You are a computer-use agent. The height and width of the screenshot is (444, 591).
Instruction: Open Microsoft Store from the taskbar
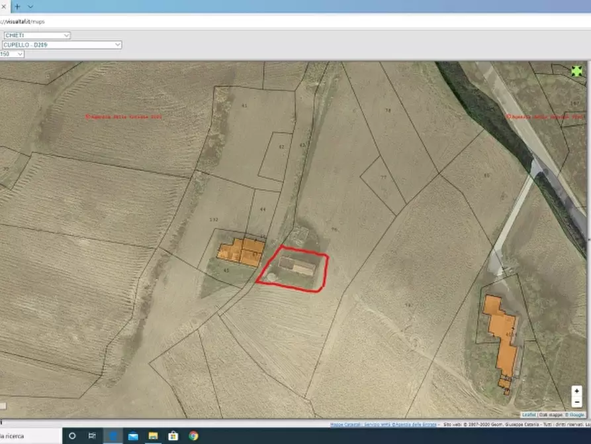[173, 435]
